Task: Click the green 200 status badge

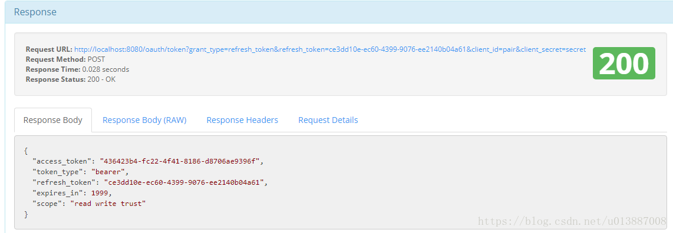Action: (623, 63)
